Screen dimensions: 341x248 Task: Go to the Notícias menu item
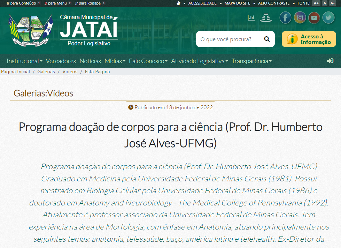[90, 61]
